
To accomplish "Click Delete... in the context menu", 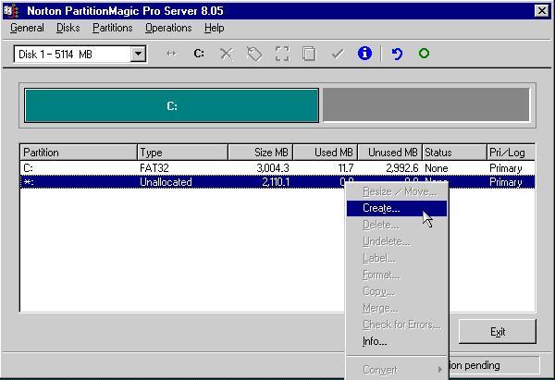I will (397, 225).
